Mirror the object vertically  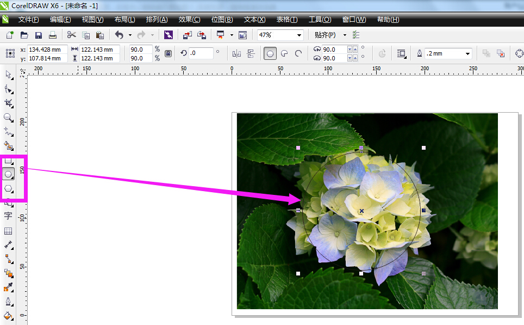(251, 53)
